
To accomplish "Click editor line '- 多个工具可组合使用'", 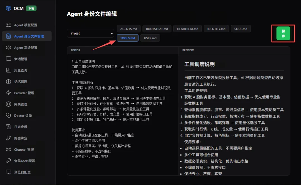I will tap(88, 141).
